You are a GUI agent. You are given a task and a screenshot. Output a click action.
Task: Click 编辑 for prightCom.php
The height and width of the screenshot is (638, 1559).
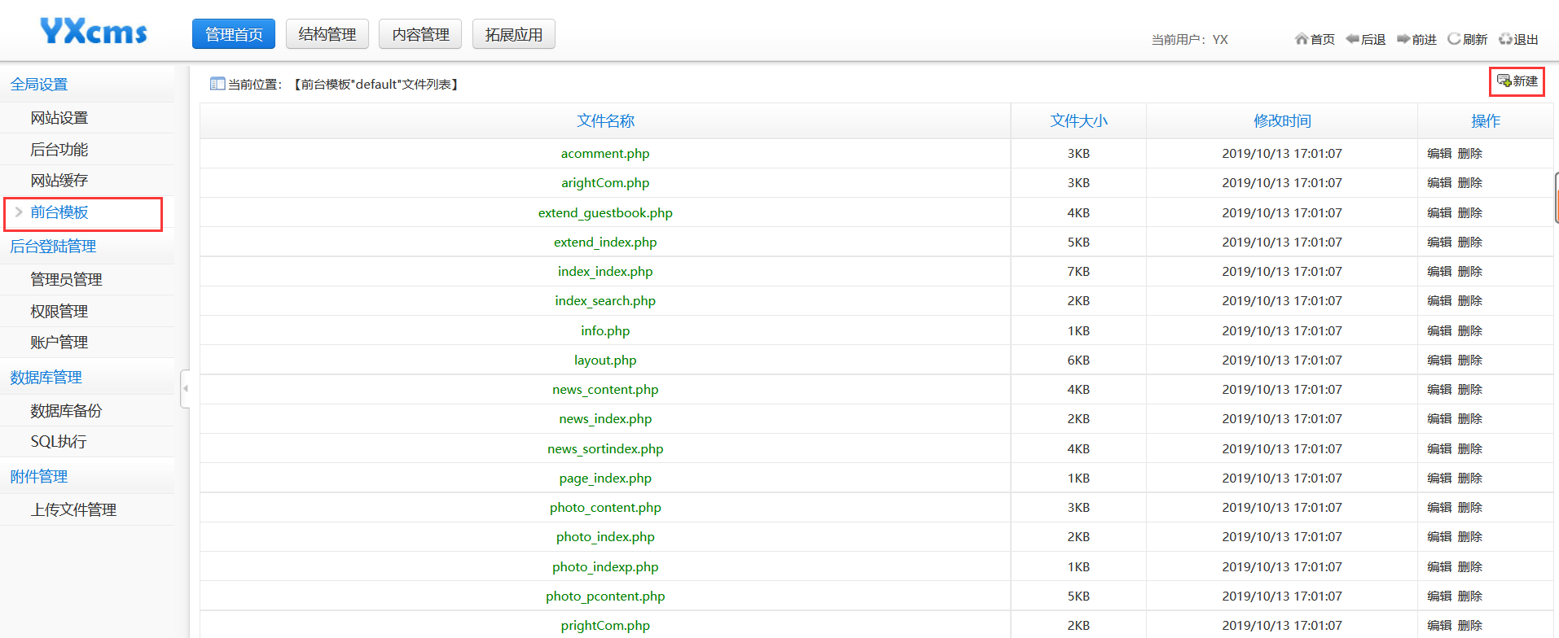(1439, 626)
